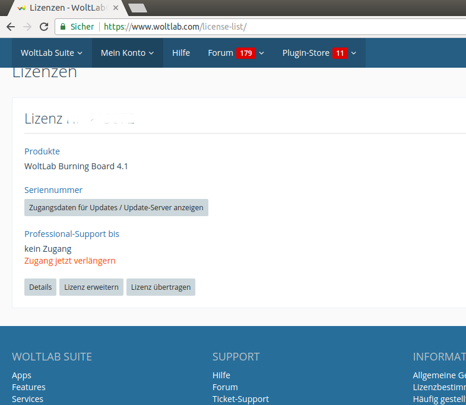The image size is (466, 405).
Task: Click Zugang jetzt verlängern link
Action: point(70,261)
